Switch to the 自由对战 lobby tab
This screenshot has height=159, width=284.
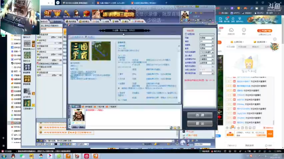click(x=56, y=22)
